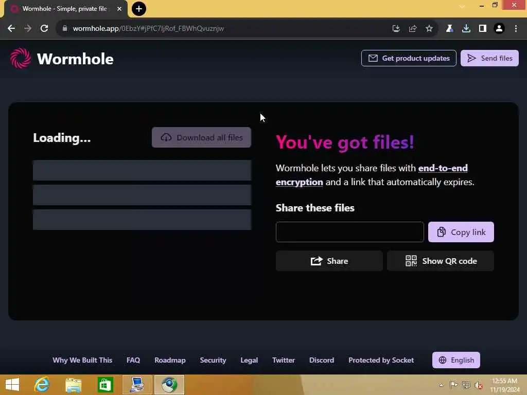
Task: Open Protected by Socket link
Action: coord(381,360)
